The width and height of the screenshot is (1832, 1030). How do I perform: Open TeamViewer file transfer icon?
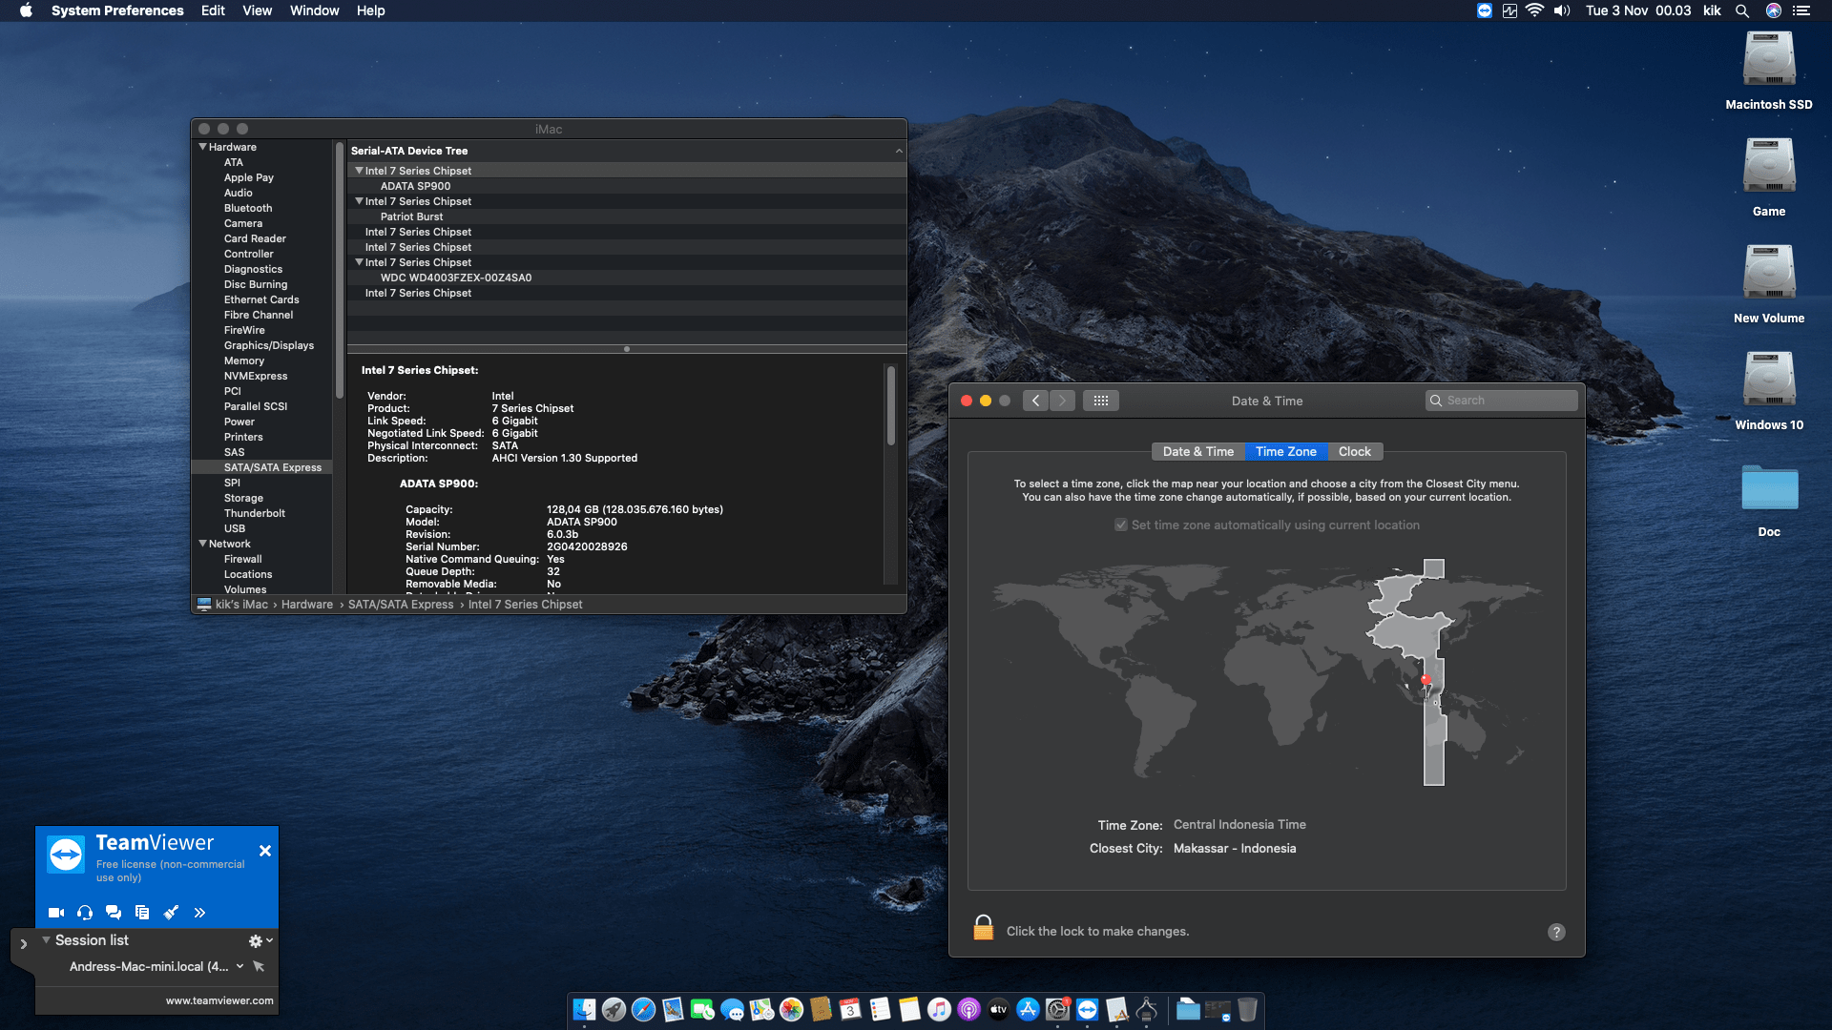click(x=142, y=913)
